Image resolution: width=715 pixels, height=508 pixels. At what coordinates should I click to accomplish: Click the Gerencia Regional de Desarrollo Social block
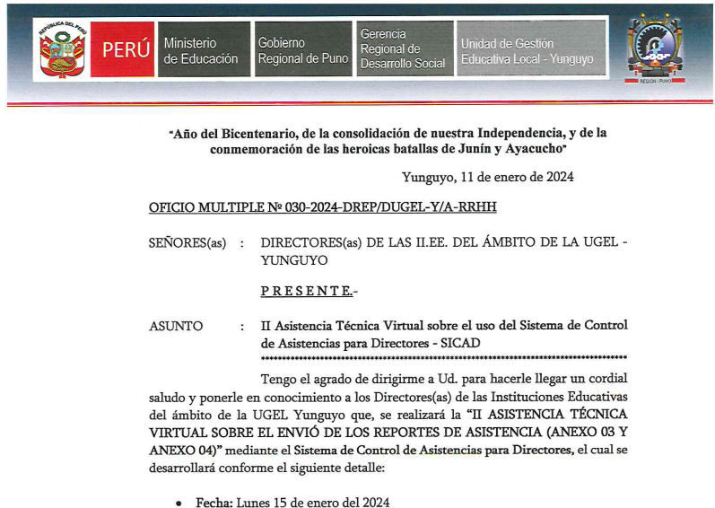click(x=403, y=49)
